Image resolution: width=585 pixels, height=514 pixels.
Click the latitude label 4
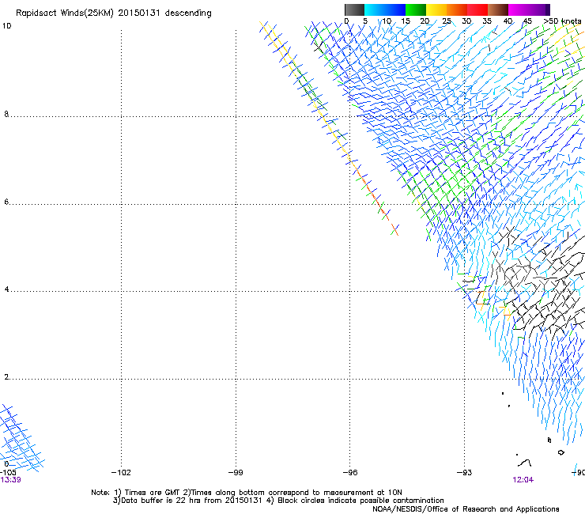(x=6, y=289)
